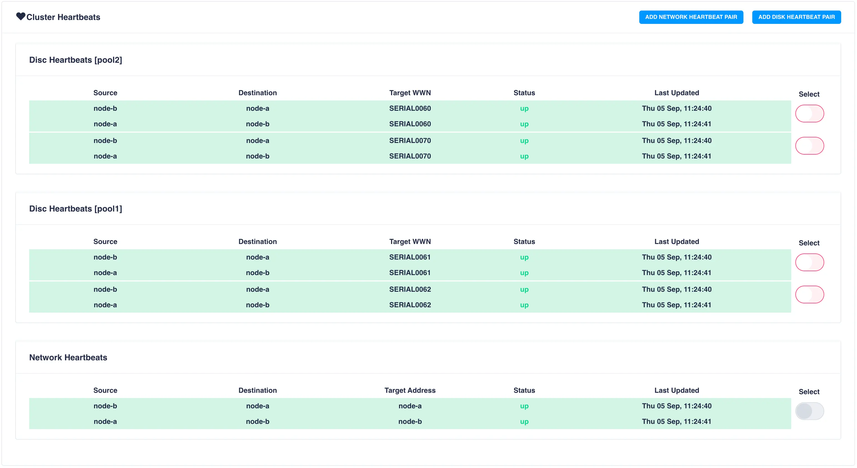
Task: Click Destination column header in pool2 table
Action: point(257,93)
